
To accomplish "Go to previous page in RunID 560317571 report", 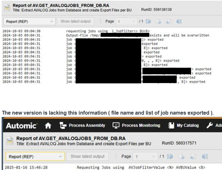I will (182, 156).
